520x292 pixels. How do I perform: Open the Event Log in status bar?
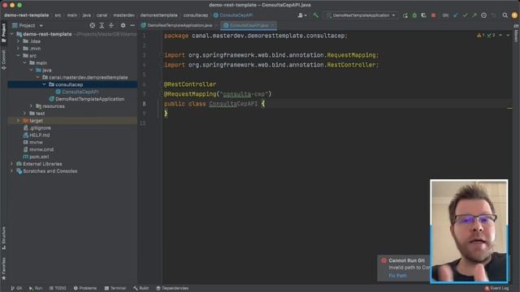point(496,289)
